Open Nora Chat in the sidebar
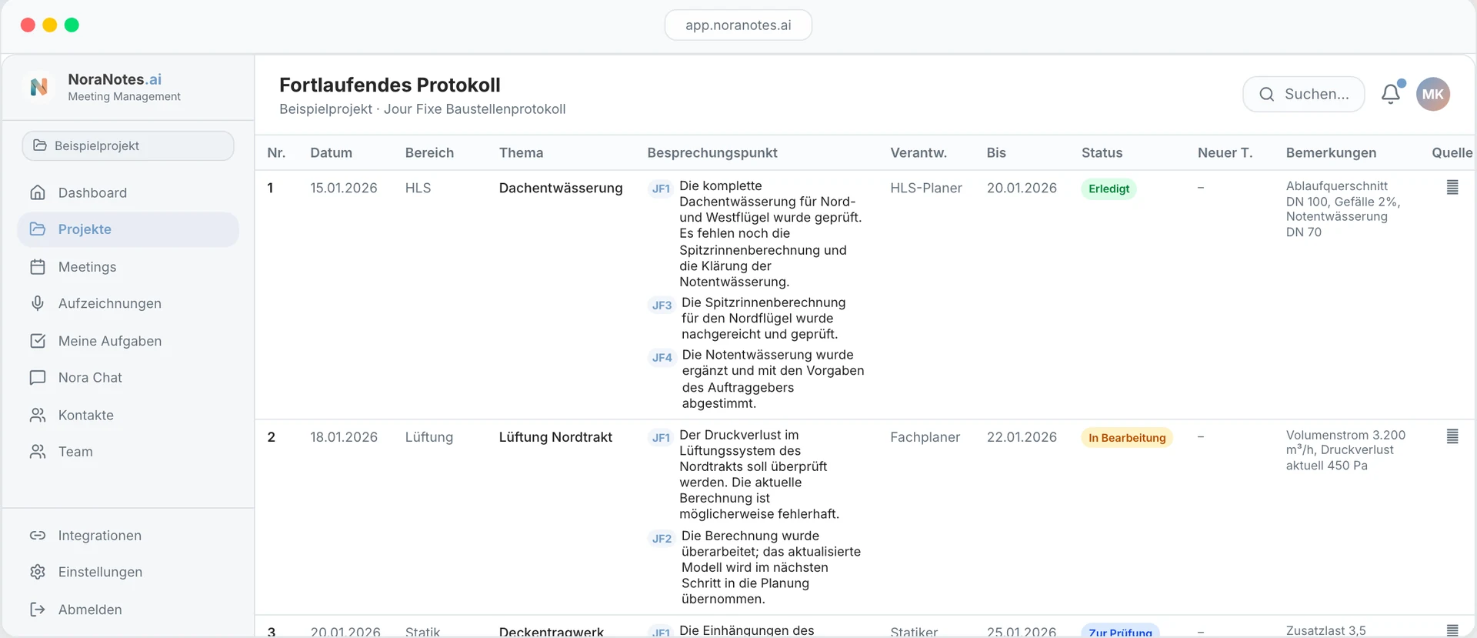The height and width of the screenshot is (638, 1477). point(128,378)
